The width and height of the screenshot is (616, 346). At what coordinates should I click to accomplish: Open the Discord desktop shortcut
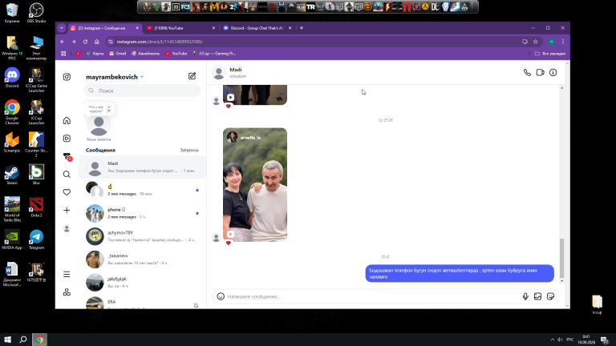click(12, 78)
